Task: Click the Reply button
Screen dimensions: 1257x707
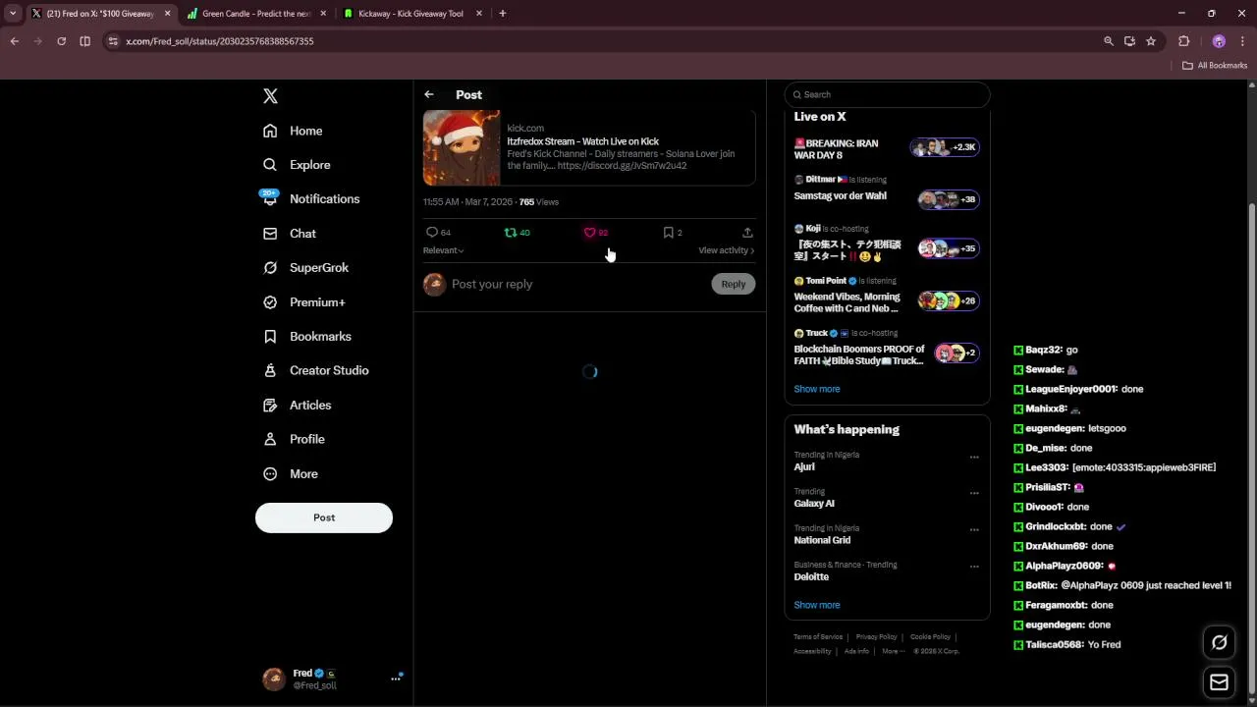Action: click(734, 284)
